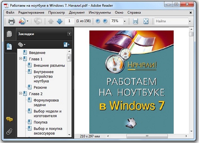Image resolution: width=199 pixels, height=143 pixels.
Task: Click document vertical scroll down arrow
Action: coord(192,131)
